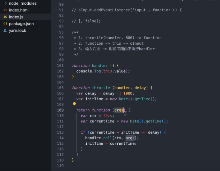220x171 pixels.
Task: Click '>=' operator on line 113
Action: click(143, 132)
